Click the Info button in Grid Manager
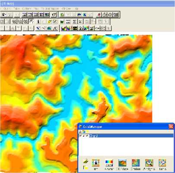Viewport: 175px width, 173px height. 96,165
